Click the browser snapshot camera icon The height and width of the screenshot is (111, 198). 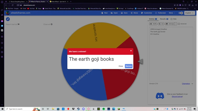(178, 5)
